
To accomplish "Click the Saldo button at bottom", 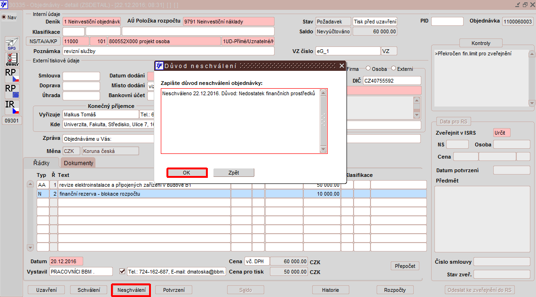I will 245,290.
